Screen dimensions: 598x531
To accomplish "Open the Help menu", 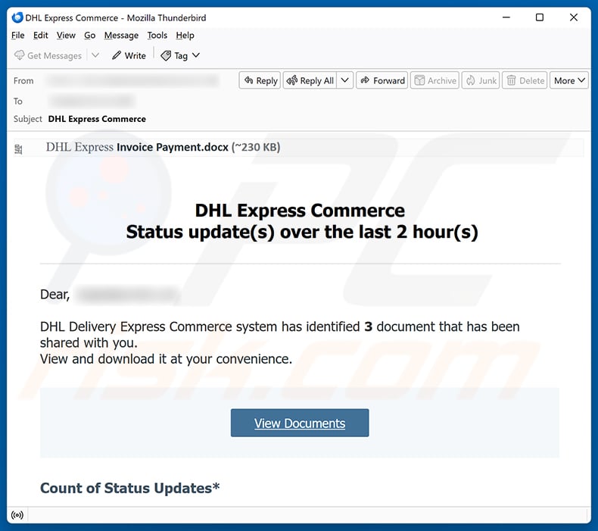I will [185, 36].
